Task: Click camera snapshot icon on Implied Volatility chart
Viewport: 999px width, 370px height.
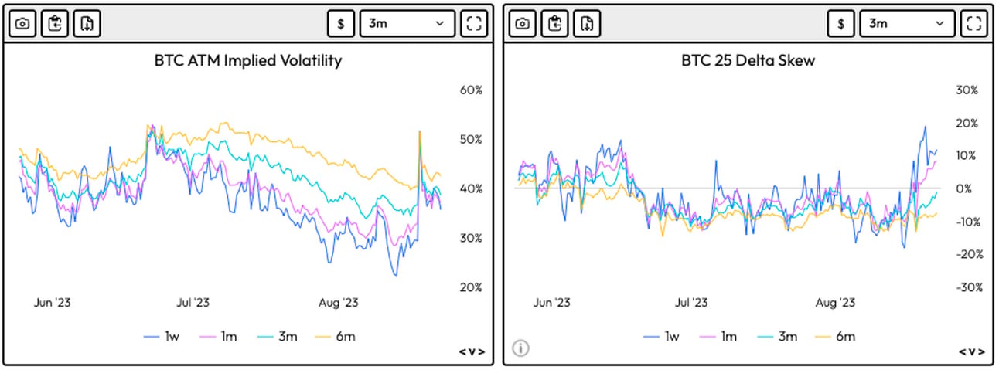Action: [22, 23]
